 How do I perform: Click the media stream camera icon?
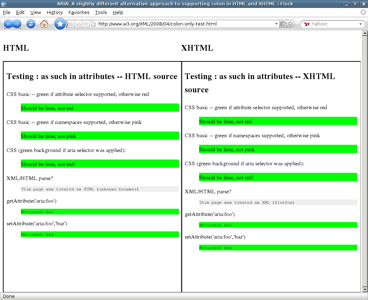[71, 24]
